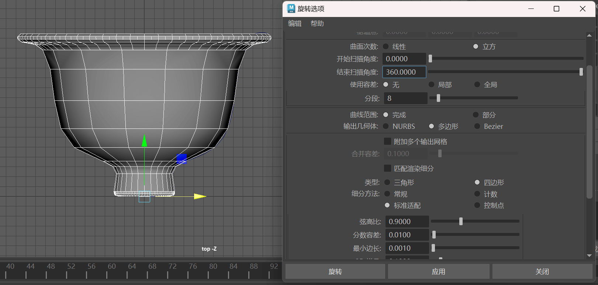The image size is (598, 285).
Task: Click the 最小边长 slider handle
Action: coord(433,248)
